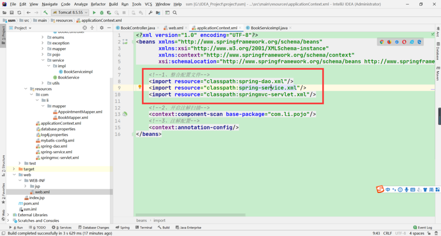
Task: Open in Opera browser icon
Action: coord(404,42)
